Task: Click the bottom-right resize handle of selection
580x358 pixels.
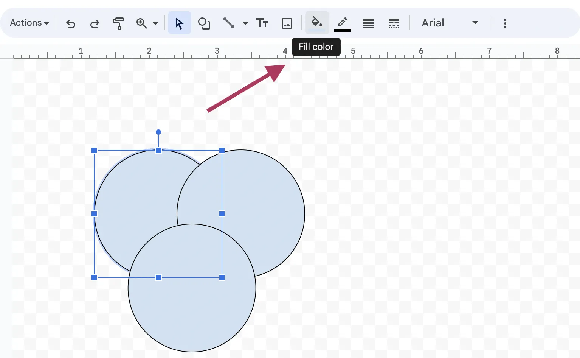Action: pos(222,277)
